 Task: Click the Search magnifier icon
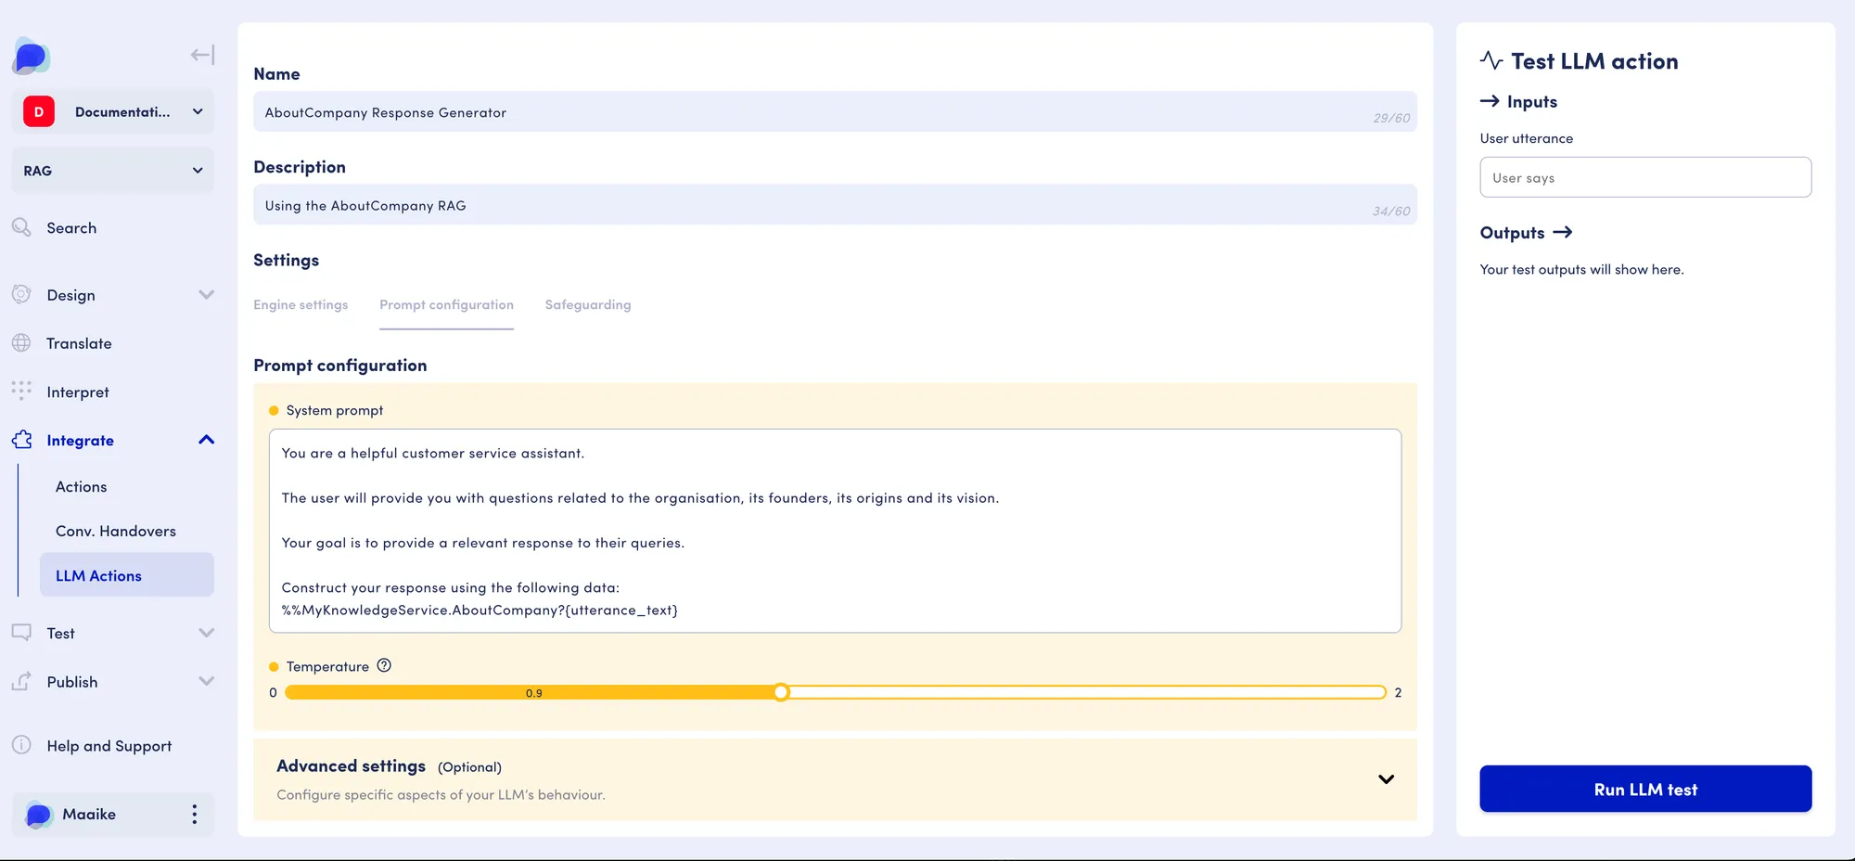(x=21, y=227)
